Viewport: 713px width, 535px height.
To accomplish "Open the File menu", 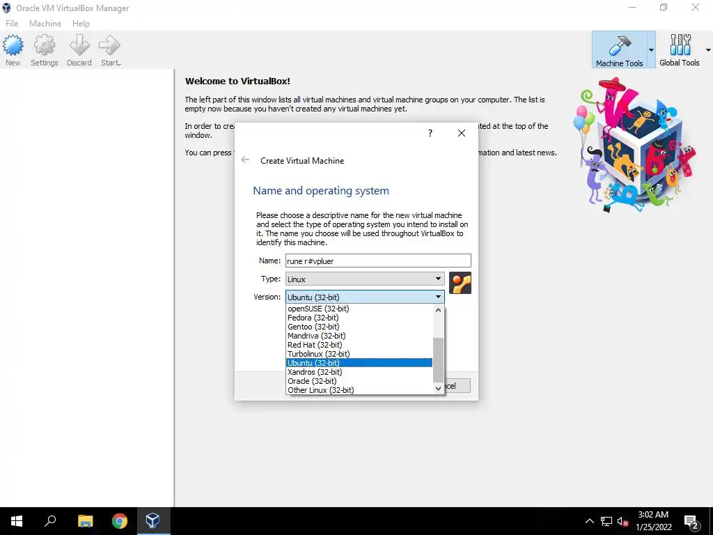I will click(x=12, y=23).
